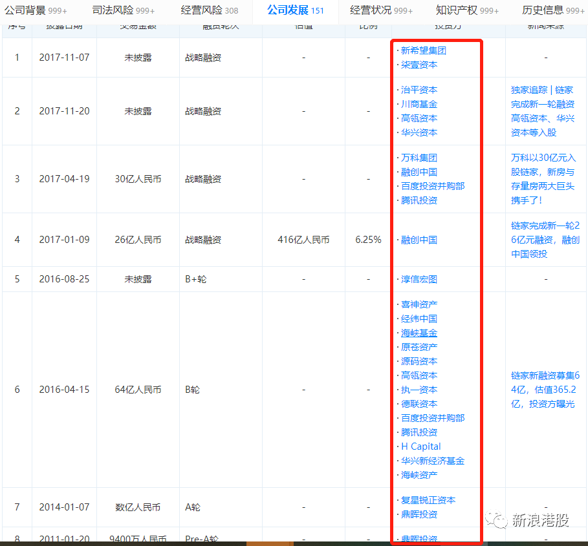
Task: Read news 链家完成新一轮26亿元融资
Action: (x=545, y=240)
